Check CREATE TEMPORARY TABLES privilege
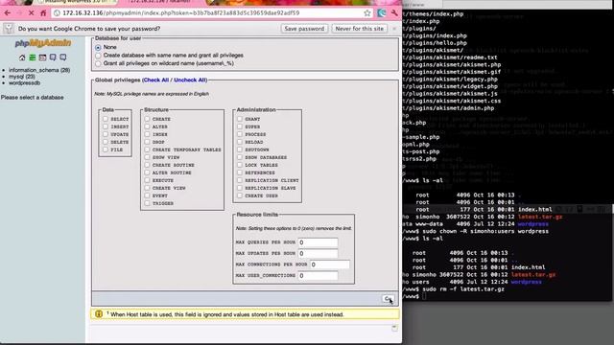 (x=147, y=149)
